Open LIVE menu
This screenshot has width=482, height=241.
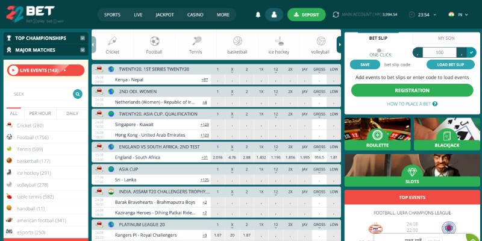138,14
